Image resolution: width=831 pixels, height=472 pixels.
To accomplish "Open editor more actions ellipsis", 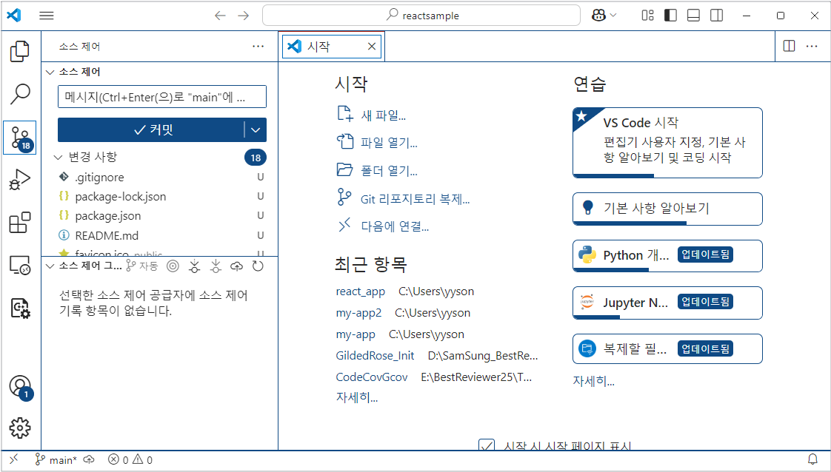I will (x=812, y=46).
